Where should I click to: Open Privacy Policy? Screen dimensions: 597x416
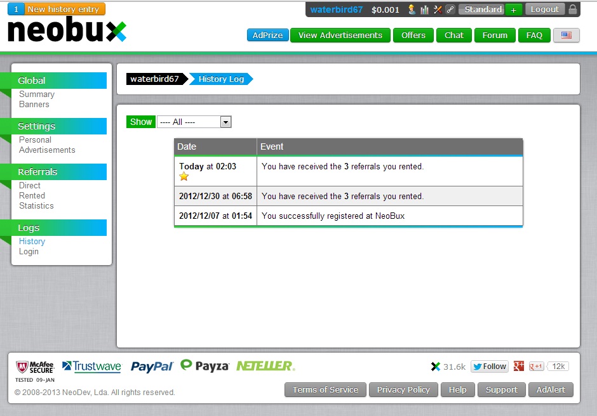click(403, 390)
